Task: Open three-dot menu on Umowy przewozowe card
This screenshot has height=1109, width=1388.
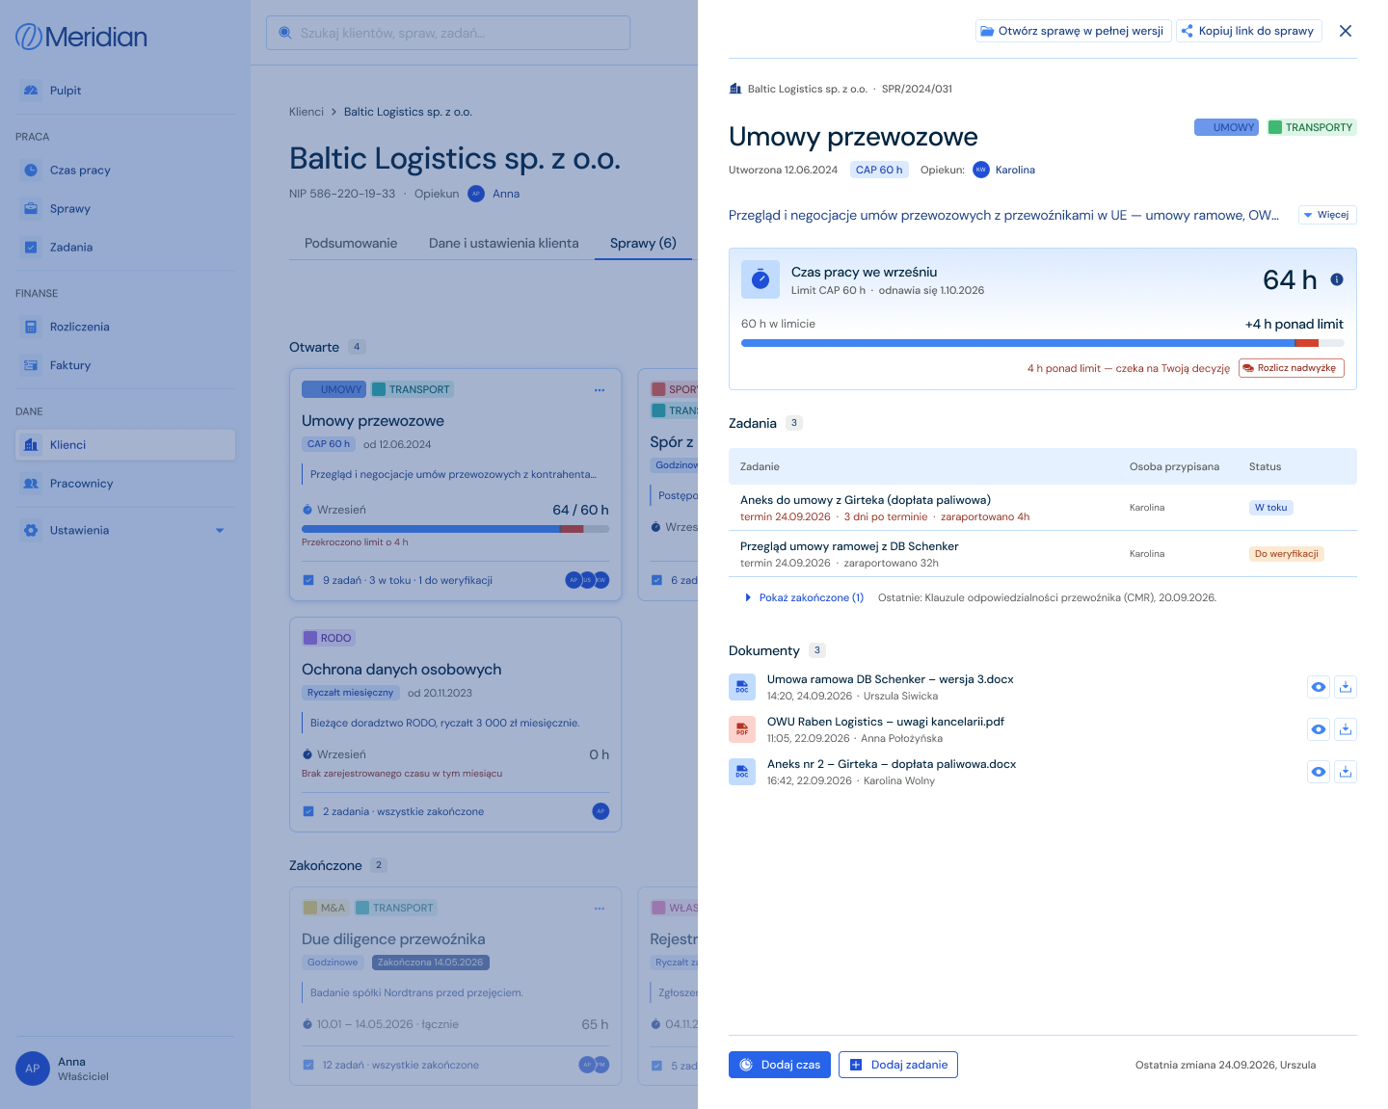Action: 600,390
